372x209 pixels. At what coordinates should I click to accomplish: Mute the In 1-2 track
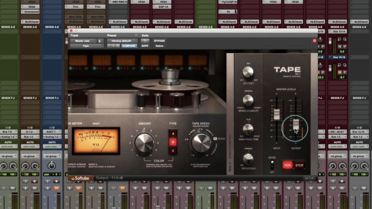(x=34, y=188)
